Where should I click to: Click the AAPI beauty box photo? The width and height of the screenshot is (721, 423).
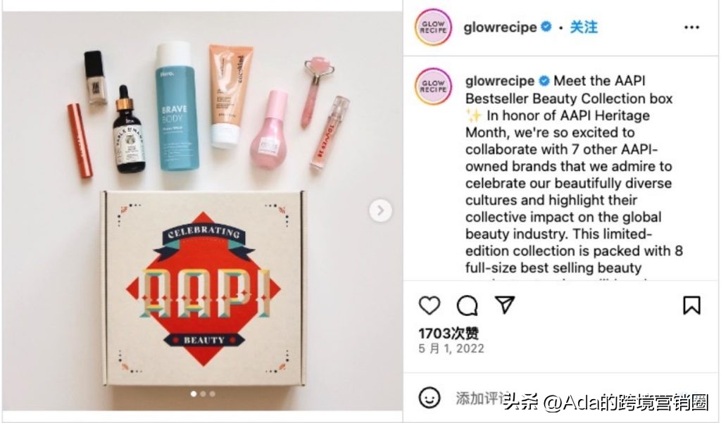click(202, 210)
